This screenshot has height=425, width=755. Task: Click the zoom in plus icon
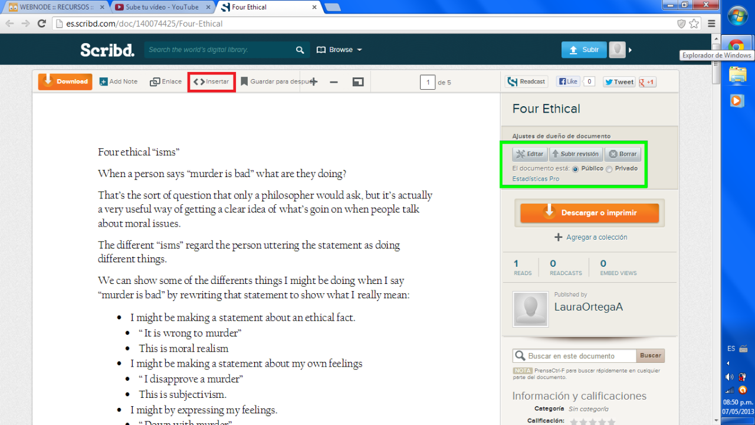click(x=314, y=82)
